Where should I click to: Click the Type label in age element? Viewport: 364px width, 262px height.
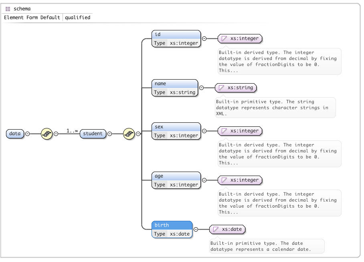click(160, 185)
